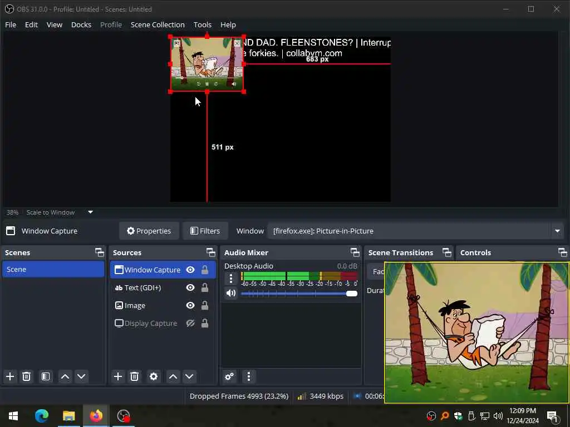Viewport: 570px width, 427px height.
Task: Hide the Image source
Action: pyautogui.click(x=190, y=305)
